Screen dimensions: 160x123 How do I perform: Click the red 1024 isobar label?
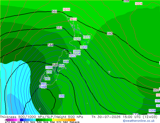139,4
